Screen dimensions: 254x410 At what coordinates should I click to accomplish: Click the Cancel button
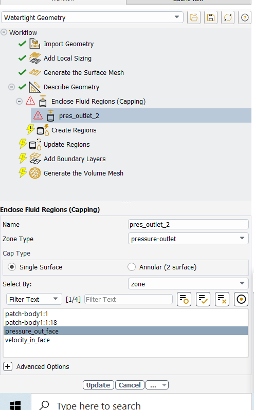click(x=130, y=385)
